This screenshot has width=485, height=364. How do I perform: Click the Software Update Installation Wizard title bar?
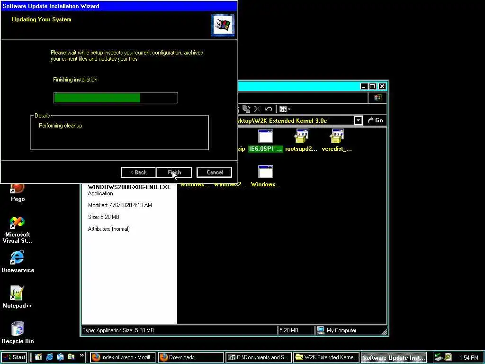119,6
